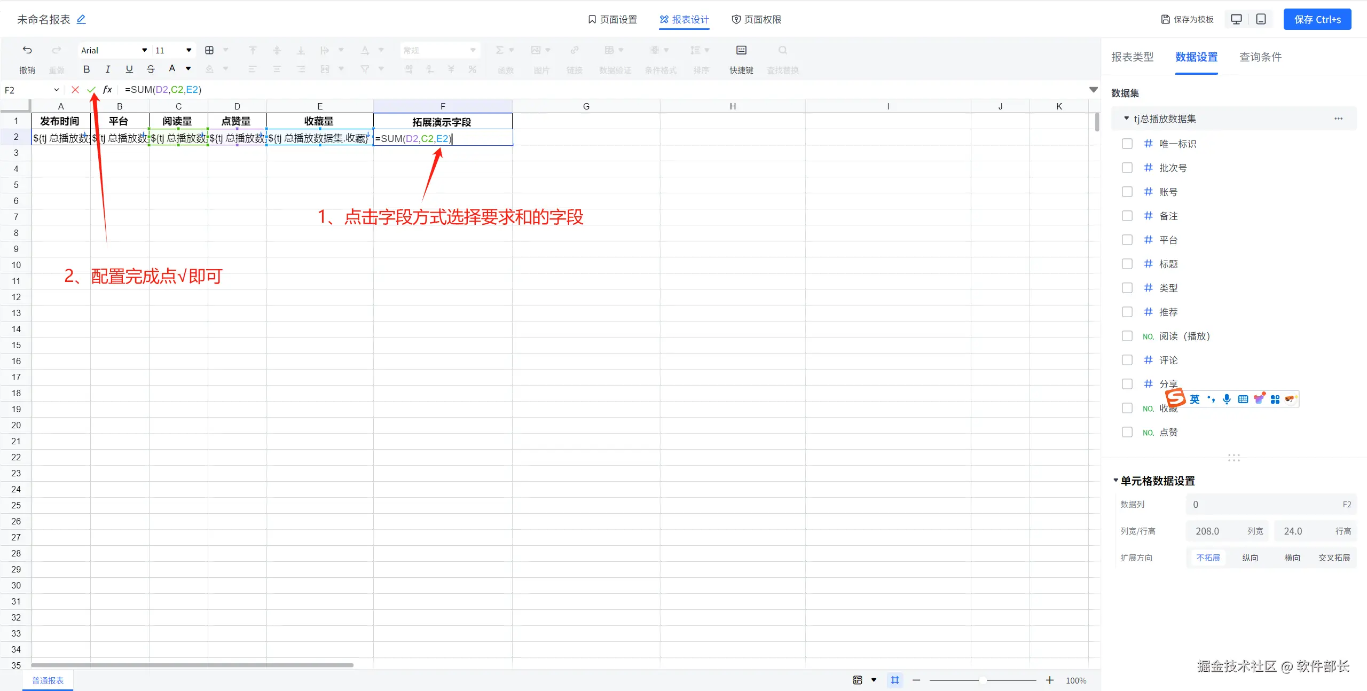The image size is (1367, 691).
Task: Check the 平台 field checkbox
Action: [x=1127, y=240]
